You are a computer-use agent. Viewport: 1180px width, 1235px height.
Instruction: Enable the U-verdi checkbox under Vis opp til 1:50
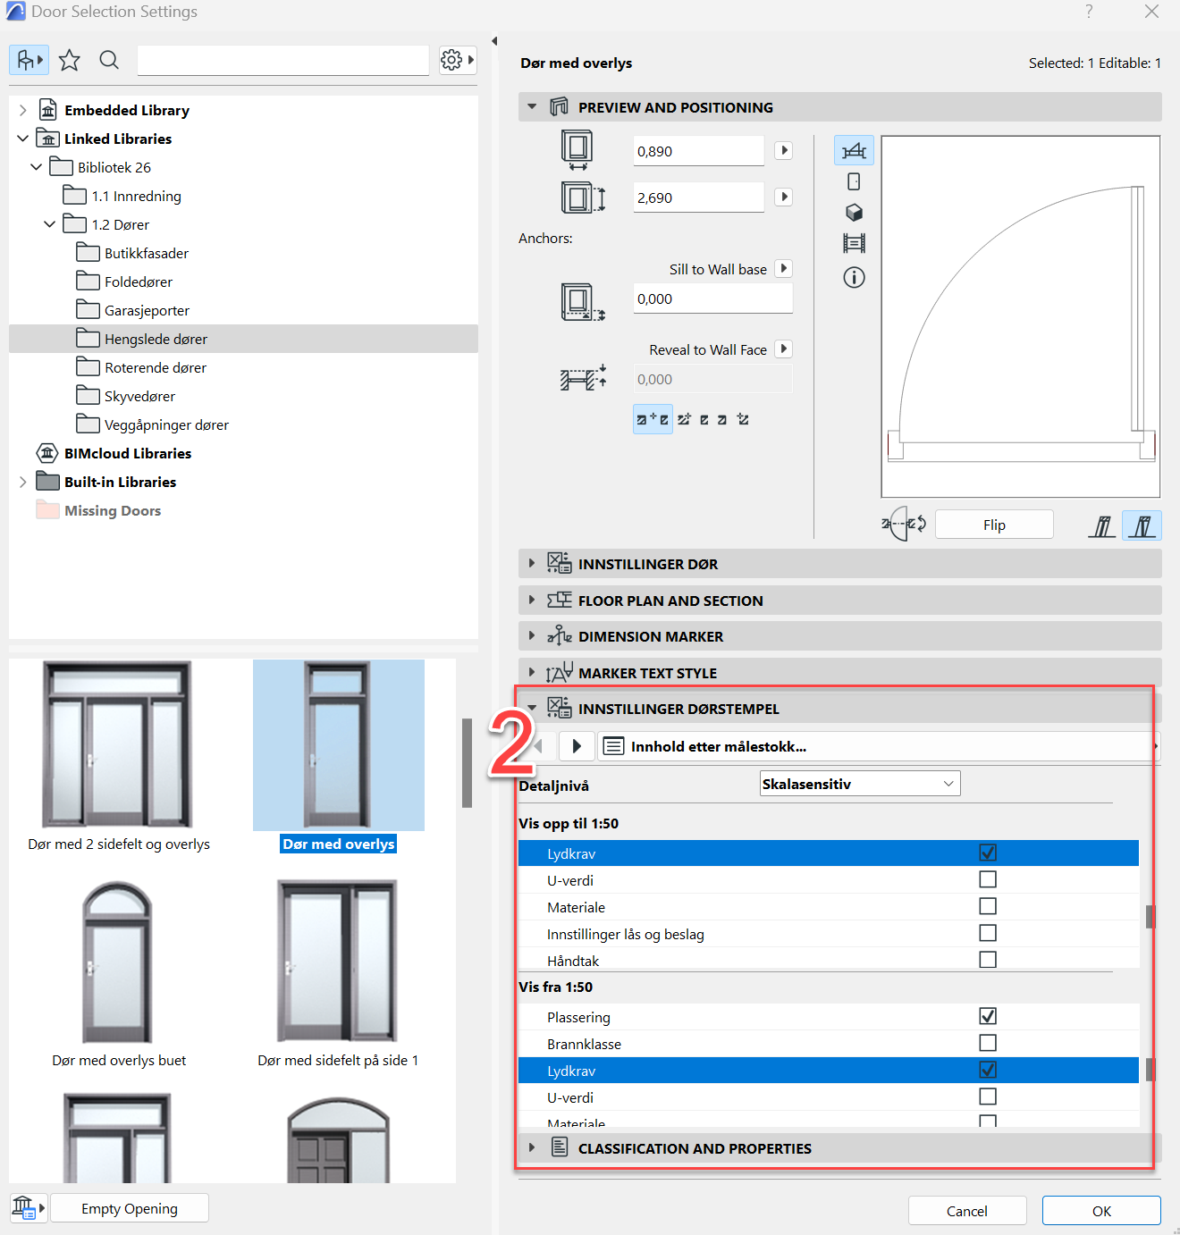987,880
